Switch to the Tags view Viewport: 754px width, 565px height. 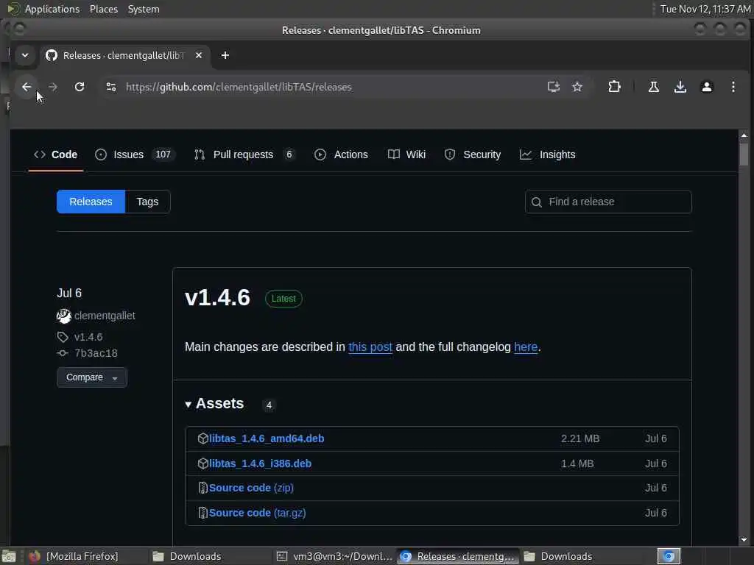point(147,202)
